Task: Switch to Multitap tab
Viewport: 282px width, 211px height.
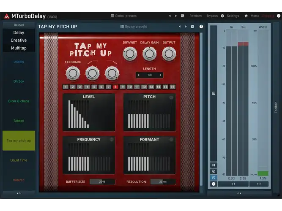Action: (x=19, y=48)
